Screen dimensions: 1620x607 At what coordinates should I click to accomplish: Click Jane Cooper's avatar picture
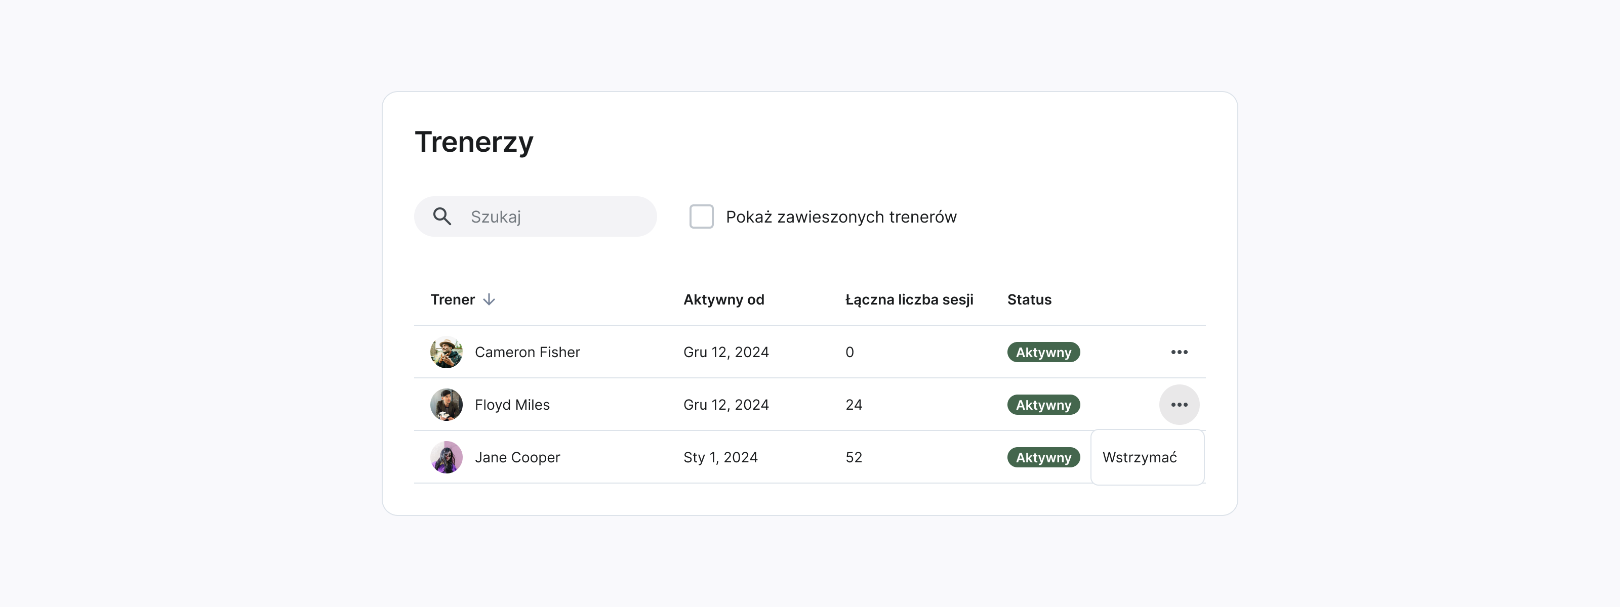(447, 457)
